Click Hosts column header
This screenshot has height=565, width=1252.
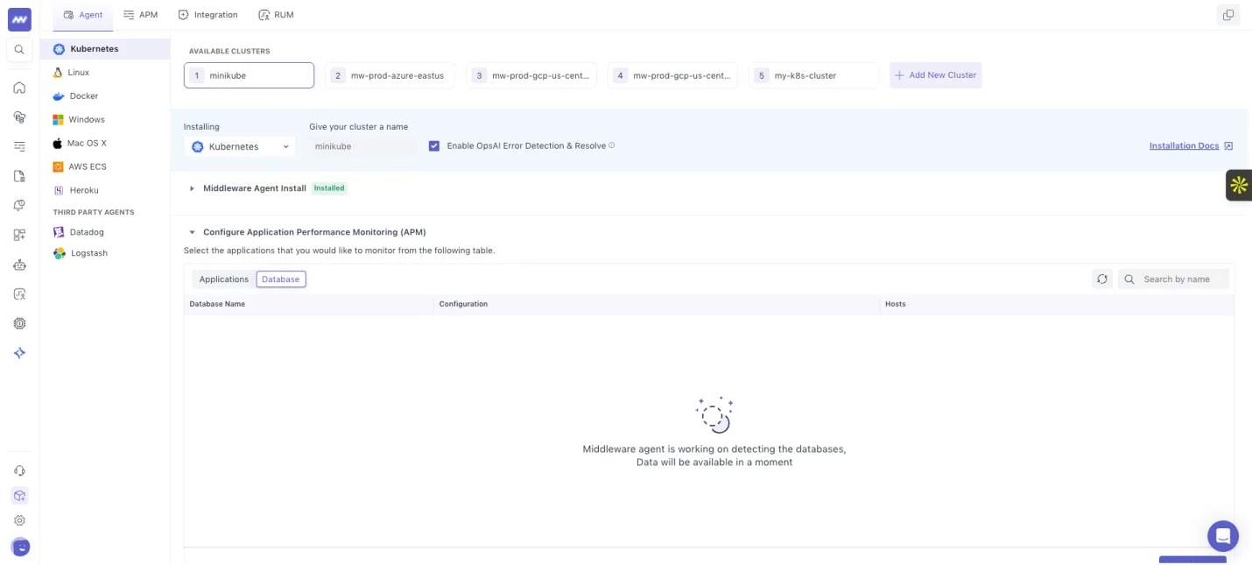(895, 304)
